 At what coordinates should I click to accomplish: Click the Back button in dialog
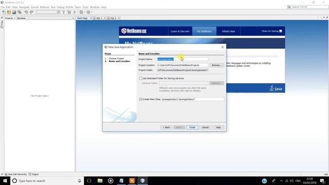pos(166,127)
